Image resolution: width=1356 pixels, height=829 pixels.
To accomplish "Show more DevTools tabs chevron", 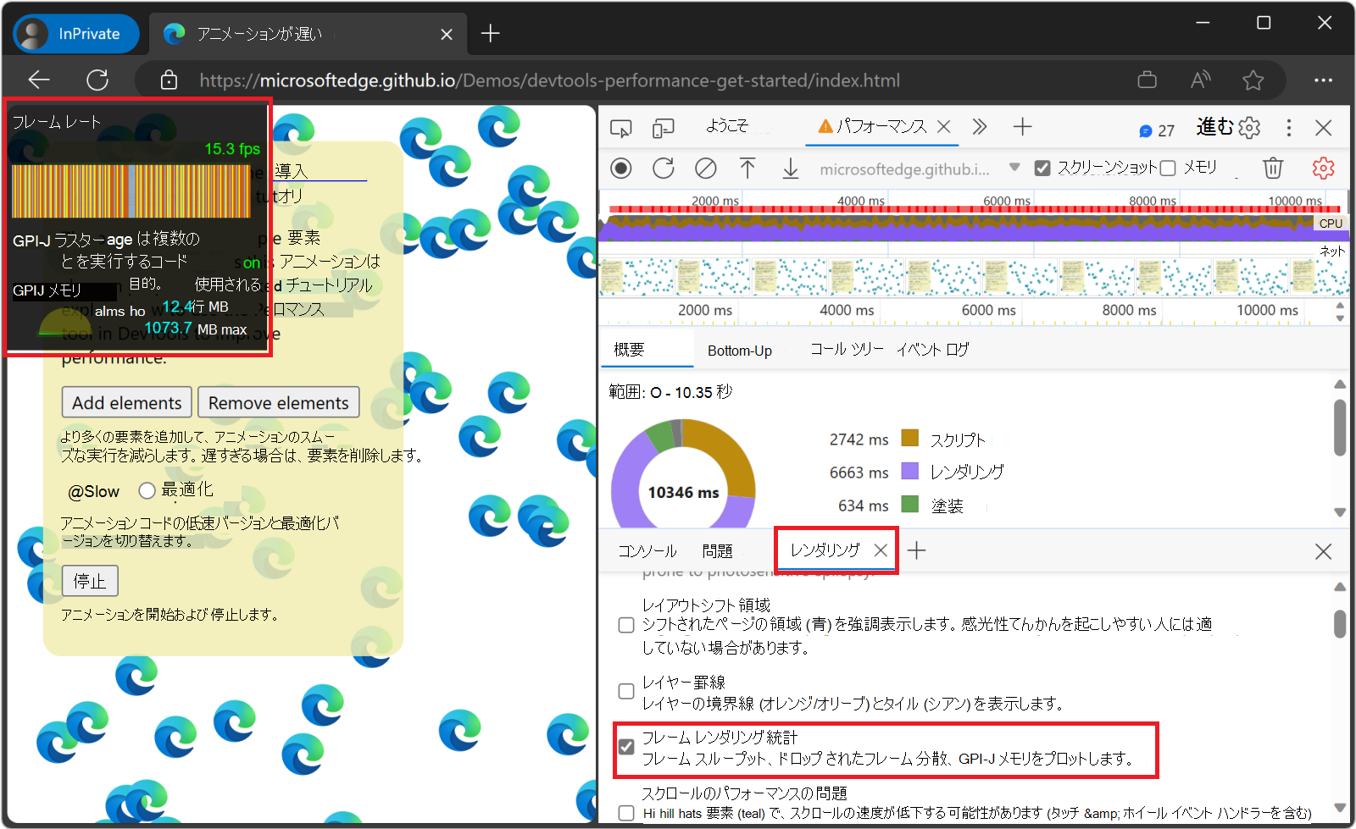I will point(980,127).
